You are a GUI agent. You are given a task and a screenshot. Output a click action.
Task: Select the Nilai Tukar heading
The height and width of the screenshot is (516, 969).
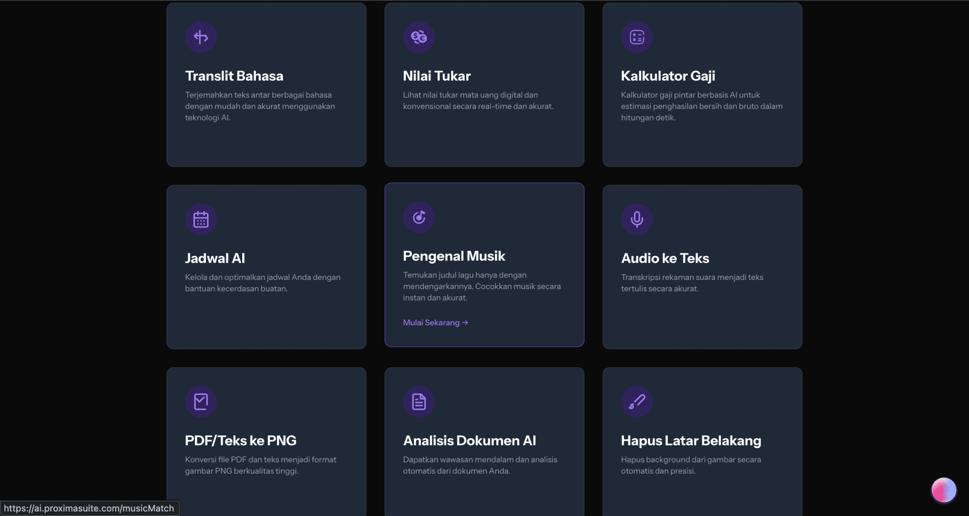tap(437, 76)
